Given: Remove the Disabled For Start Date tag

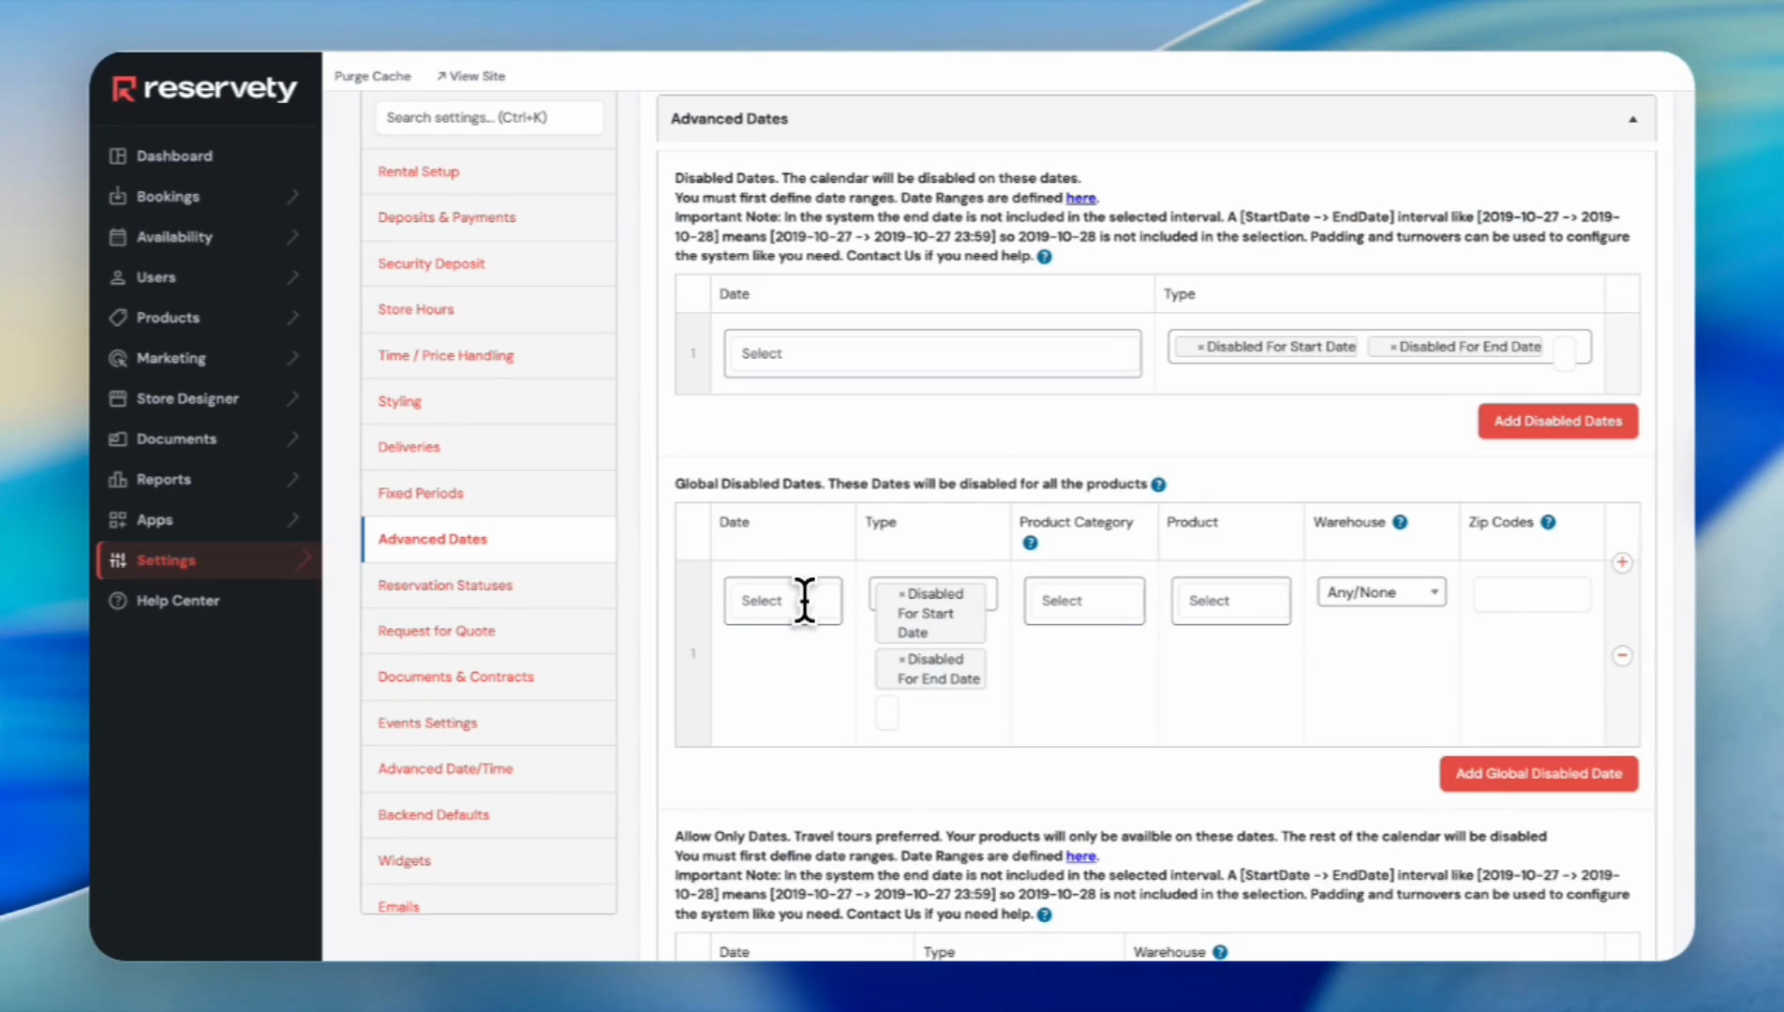Looking at the screenshot, I should (1200, 347).
